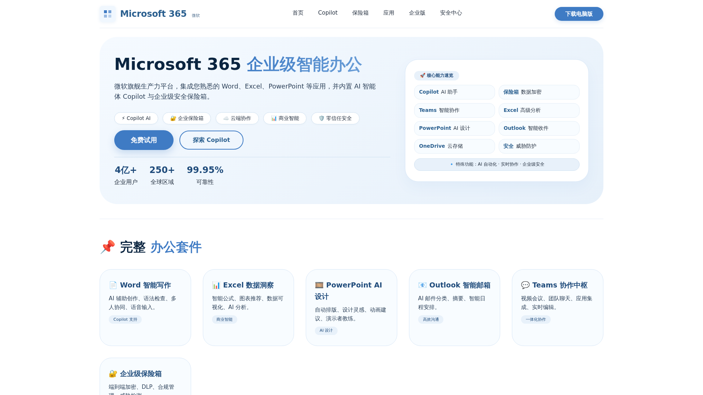Click the Copilot 支持 tag on Word card

click(x=125, y=320)
